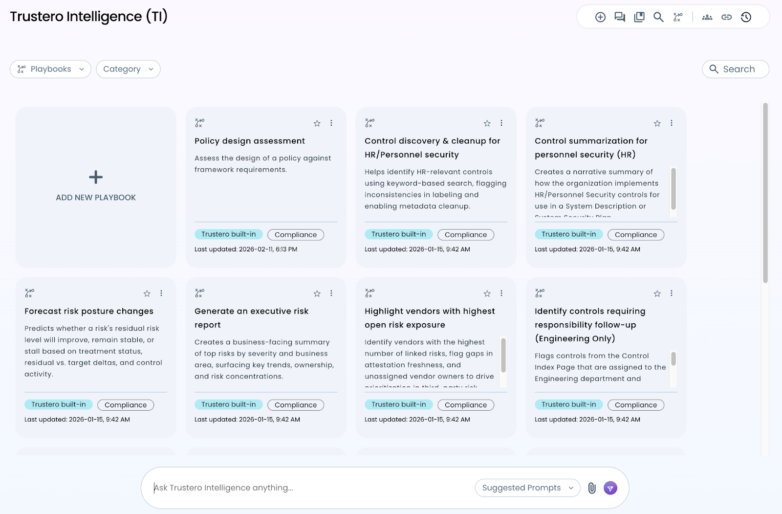Click the Highlight vendors description scrollbar

503,355
